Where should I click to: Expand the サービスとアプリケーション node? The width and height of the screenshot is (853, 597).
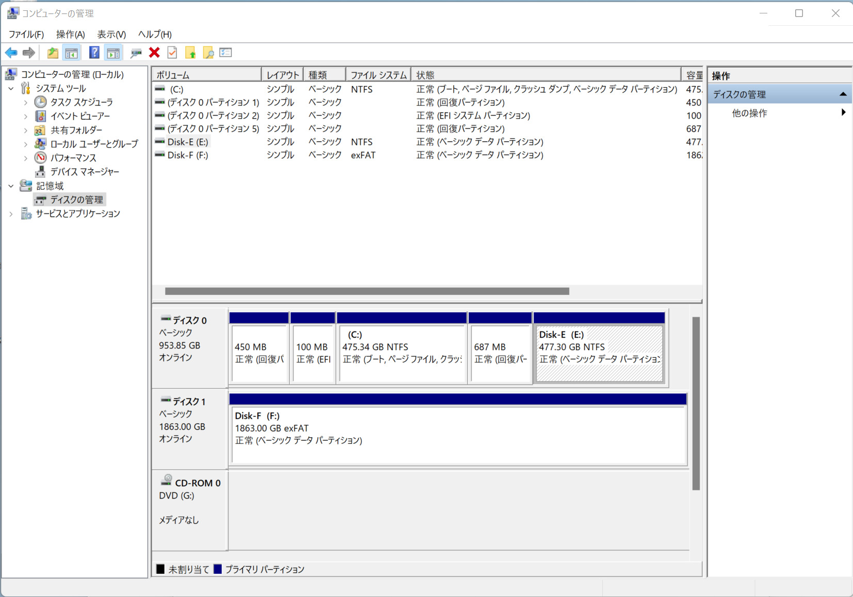pyautogui.click(x=11, y=214)
